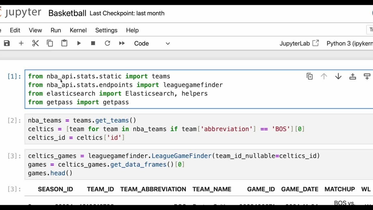Paste cell from clipboard icon
This screenshot has width=373, height=210.
(64, 43)
